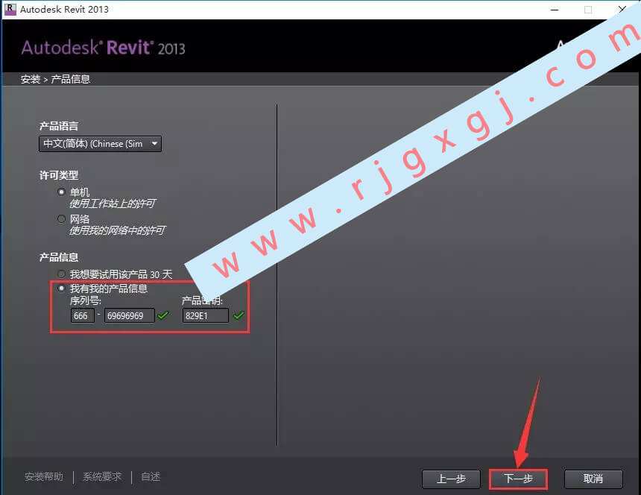
Task: Choose the 30-day trial radio option
Action: tap(61, 274)
